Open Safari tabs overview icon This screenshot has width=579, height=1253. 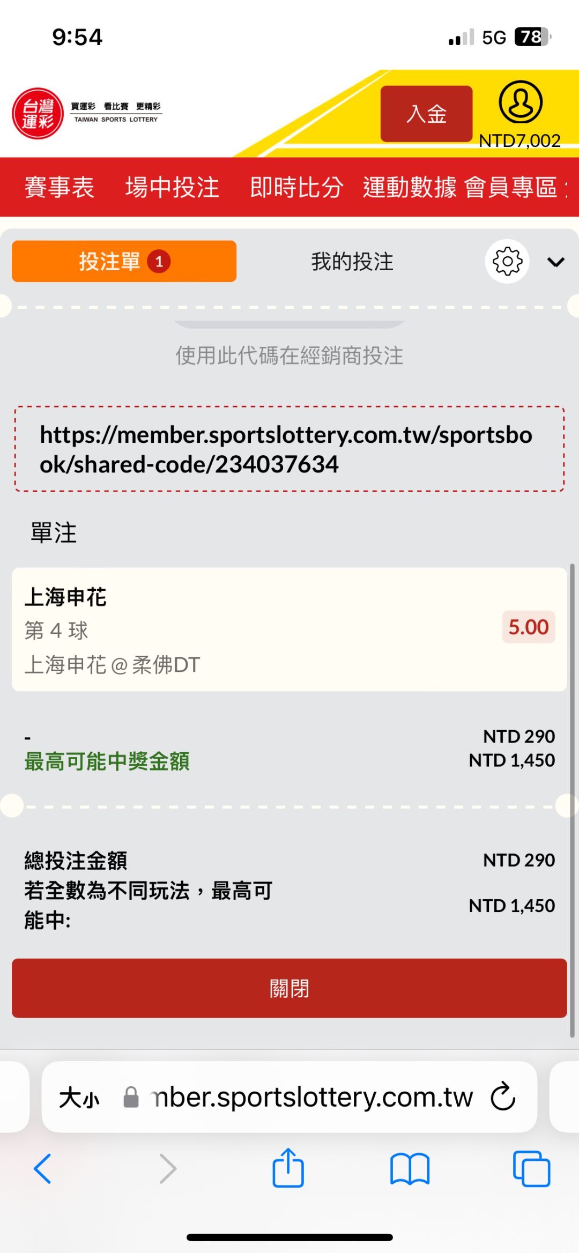(x=531, y=1169)
